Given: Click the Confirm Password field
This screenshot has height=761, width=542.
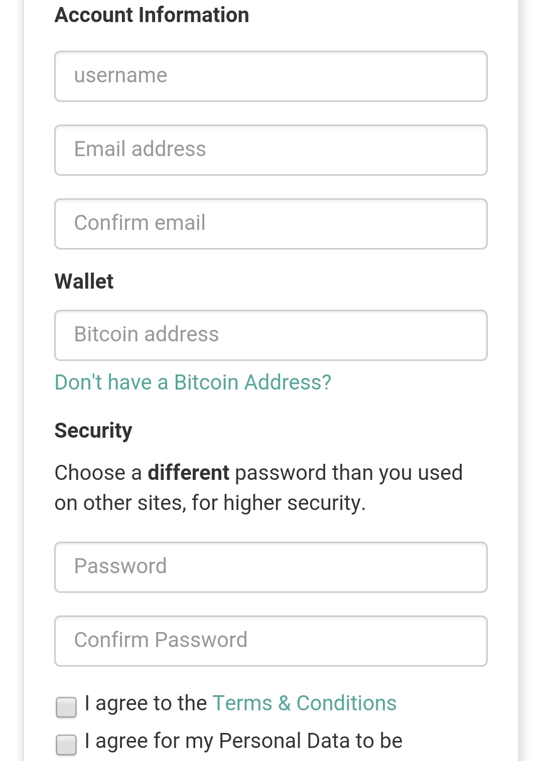Looking at the screenshot, I should coord(271,641).
